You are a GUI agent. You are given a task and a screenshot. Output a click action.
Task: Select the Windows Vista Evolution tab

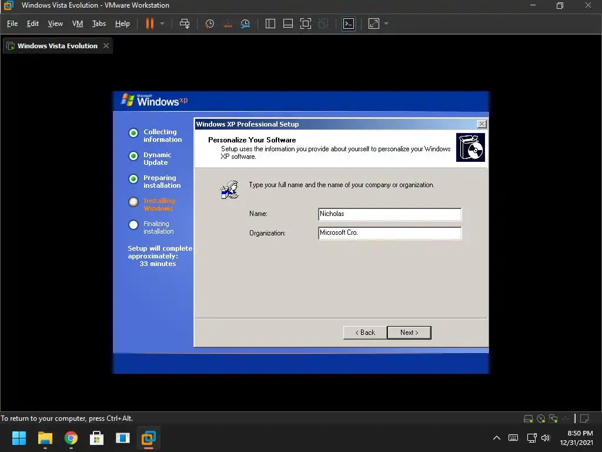[x=57, y=46]
